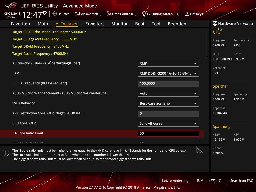Image resolution: width=256 pixels, height=192 pixels.
Task: Expand SVID Behavior Best-Case Scenario dropdown
Action: coord(169,104)
